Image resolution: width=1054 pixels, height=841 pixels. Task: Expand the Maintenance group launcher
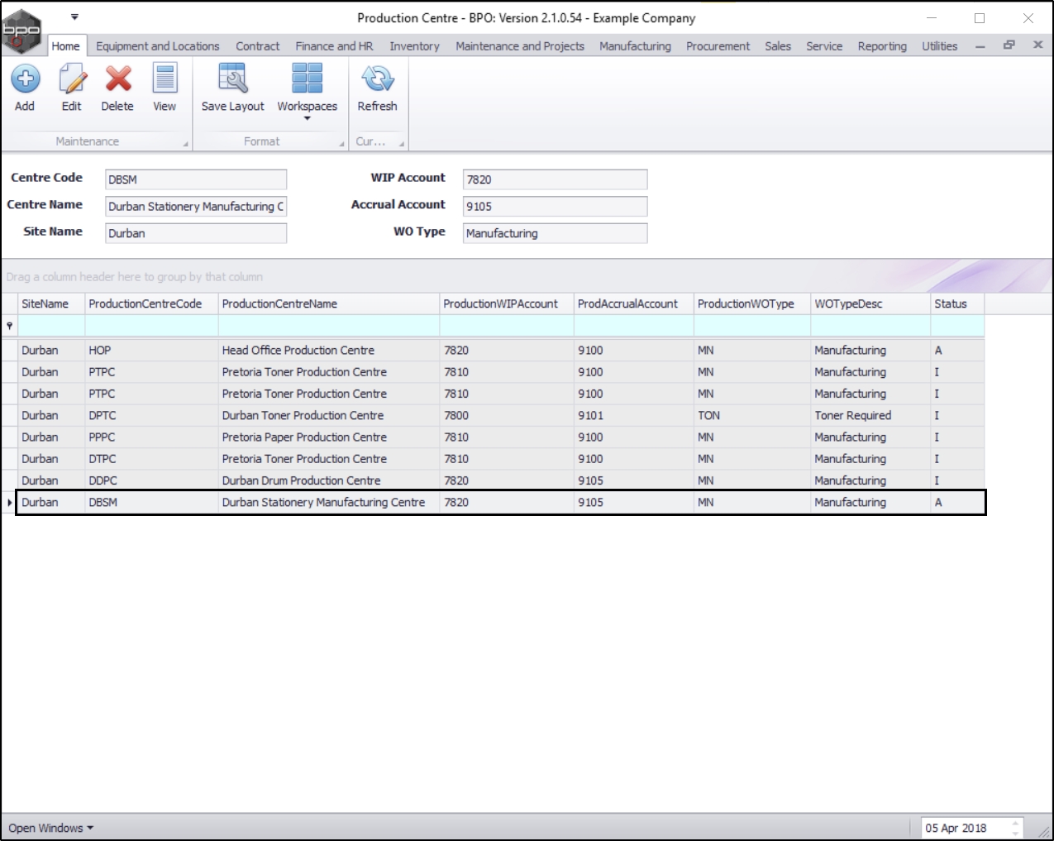point(185,144)
